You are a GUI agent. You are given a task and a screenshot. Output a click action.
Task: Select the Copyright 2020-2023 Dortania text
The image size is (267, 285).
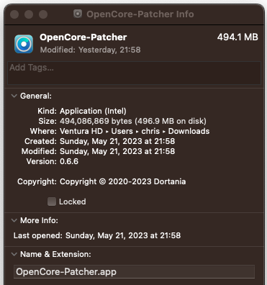[123, 181]
